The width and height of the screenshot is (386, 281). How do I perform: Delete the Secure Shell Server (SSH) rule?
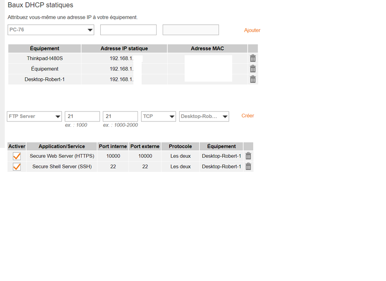coord(248,167)
